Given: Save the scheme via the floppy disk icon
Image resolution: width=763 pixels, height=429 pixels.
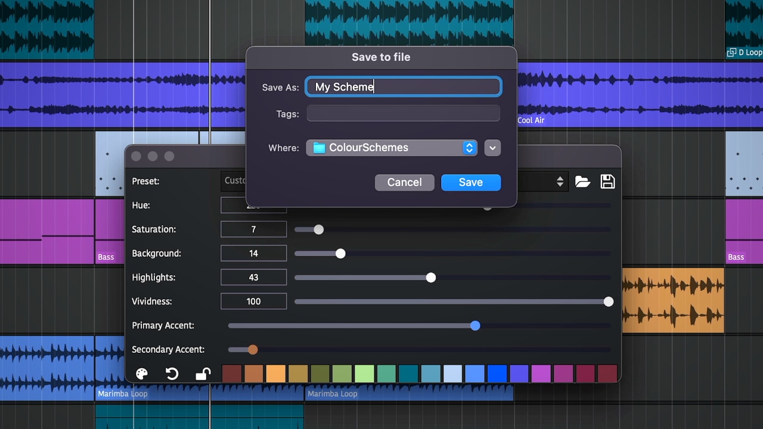Looking at the screenshot, I should click(607, 182).
